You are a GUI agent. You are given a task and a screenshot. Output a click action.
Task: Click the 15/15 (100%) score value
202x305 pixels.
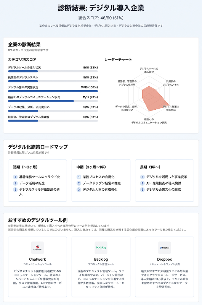coord(89,88)
